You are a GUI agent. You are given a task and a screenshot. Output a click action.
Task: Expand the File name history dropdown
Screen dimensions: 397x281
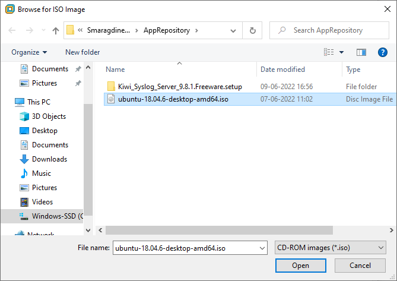click(262, 248)
